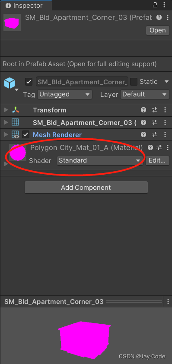Viewport: 172px width, 364px height.
Task: Select the Inspector tab
Action: pyautogui.click(x=26, y=5)
